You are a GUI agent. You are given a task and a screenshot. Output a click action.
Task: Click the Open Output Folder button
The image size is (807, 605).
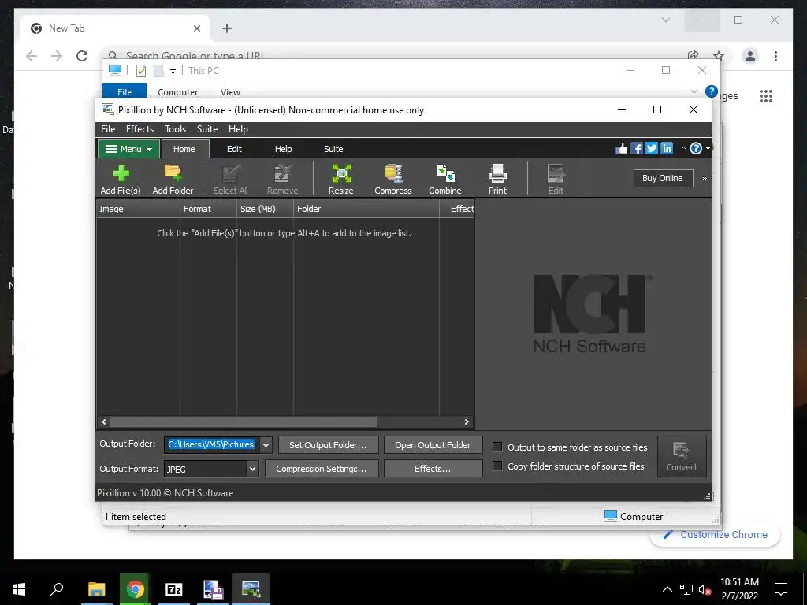(433, 445)
